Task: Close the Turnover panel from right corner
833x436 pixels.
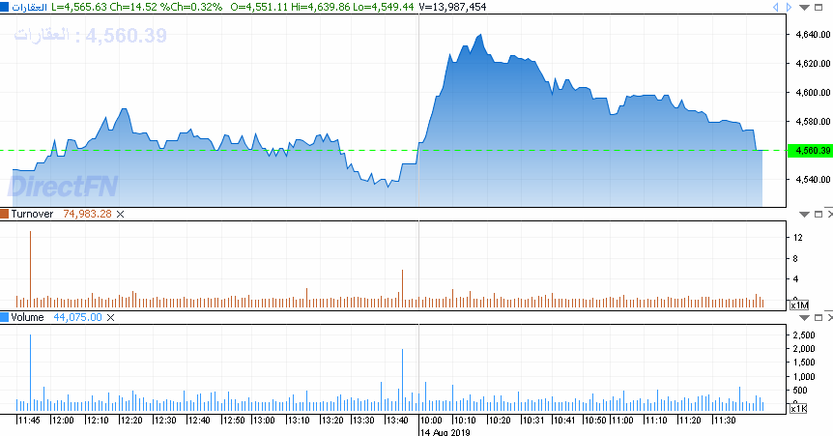Action: 828,214
